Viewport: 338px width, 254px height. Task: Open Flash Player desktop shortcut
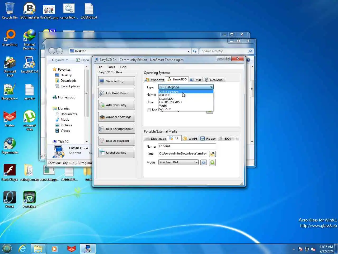(x=10, y=173)
